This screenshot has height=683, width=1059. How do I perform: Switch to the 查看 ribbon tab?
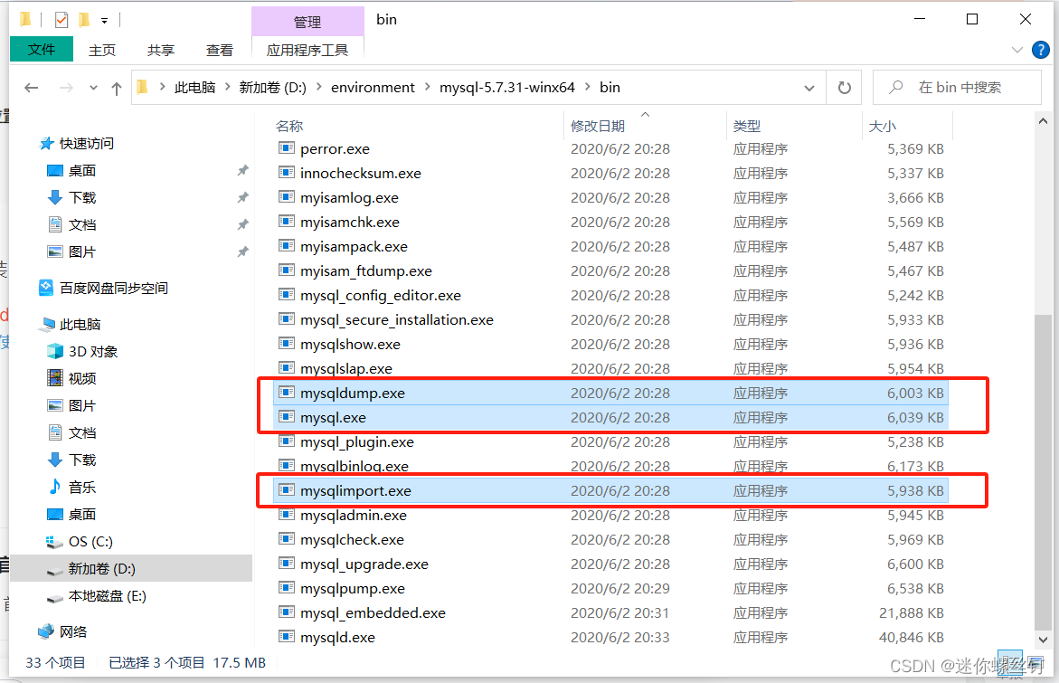[x=220, y=50]
